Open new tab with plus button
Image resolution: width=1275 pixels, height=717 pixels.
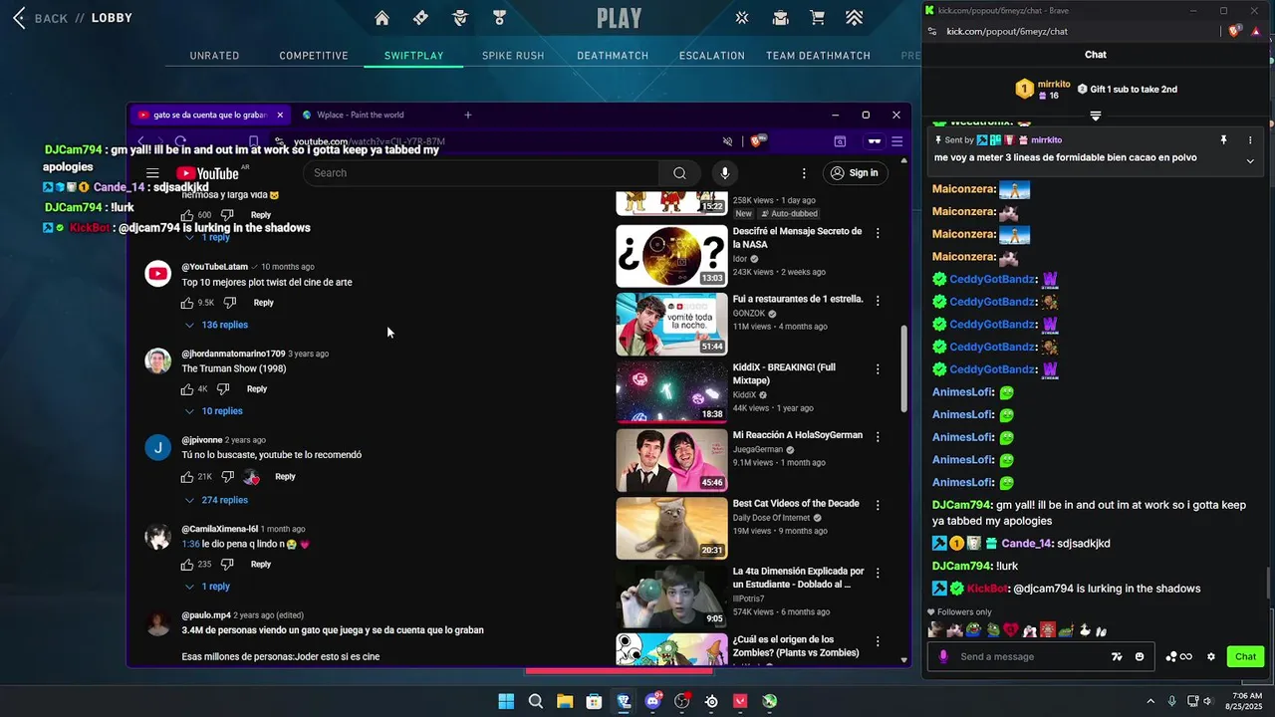point(467,116)
